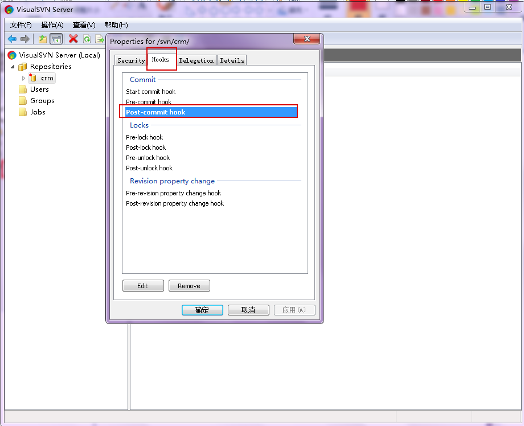Click the Locks group header
Image resolution: width=524 pixels, height=426 pixels.
(139, 125)
